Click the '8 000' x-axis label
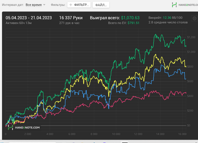This screenshot has width=198, height=143. point(94,134)
